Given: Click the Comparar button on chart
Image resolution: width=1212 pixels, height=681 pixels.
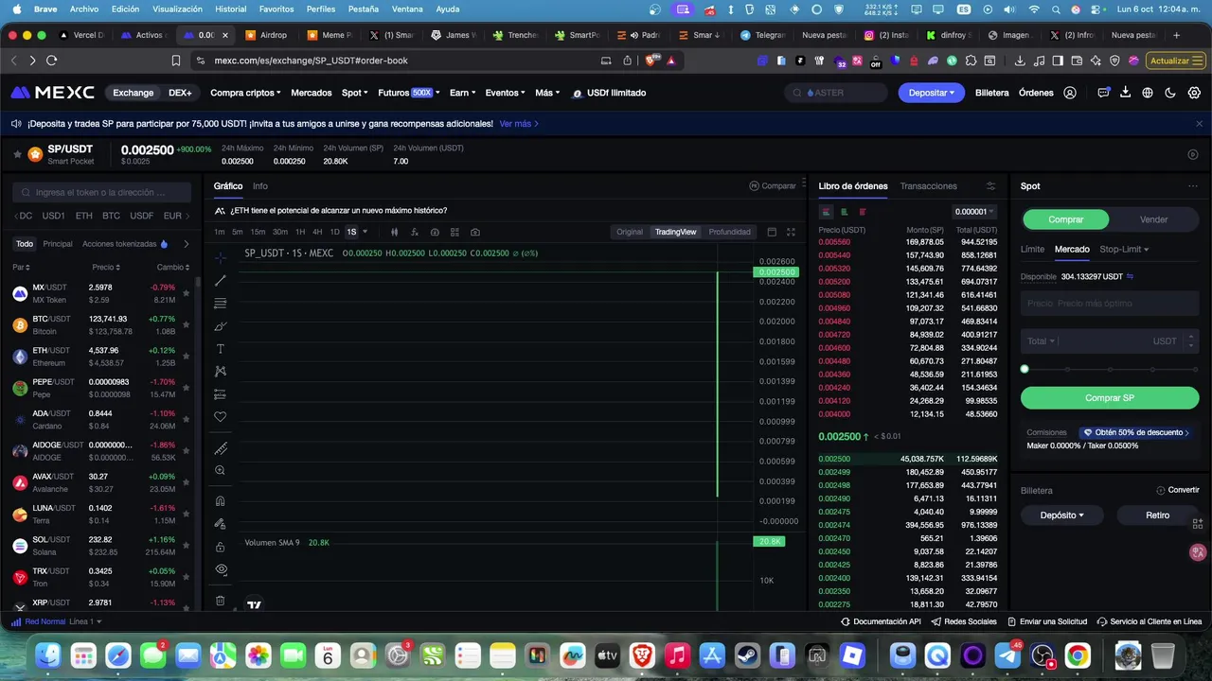Looking at the screenshot, I should [x=773, y=186].
